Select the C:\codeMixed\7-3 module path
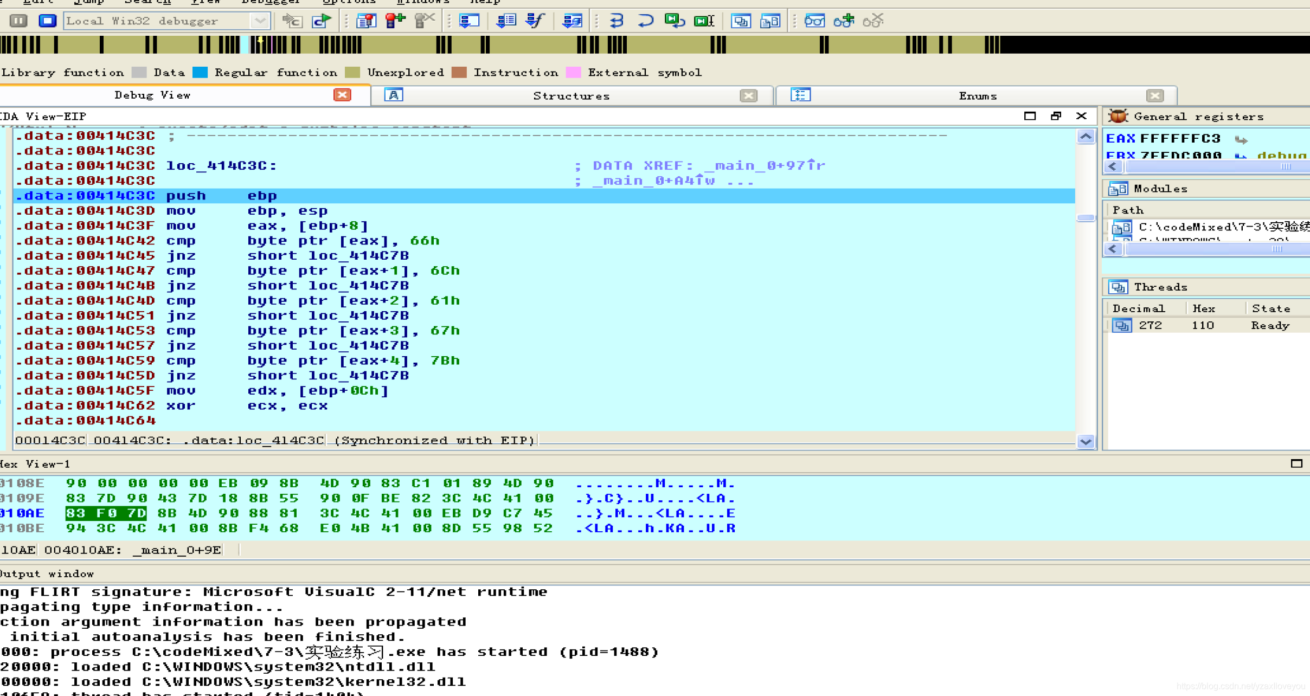Screen dimensions: 1310x696 tap(1210, 227)
